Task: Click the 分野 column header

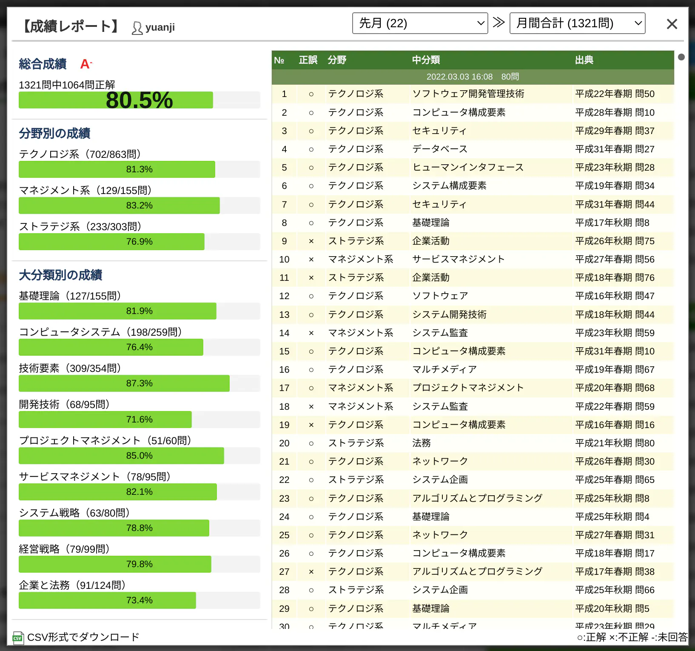Action: [337, 60]
